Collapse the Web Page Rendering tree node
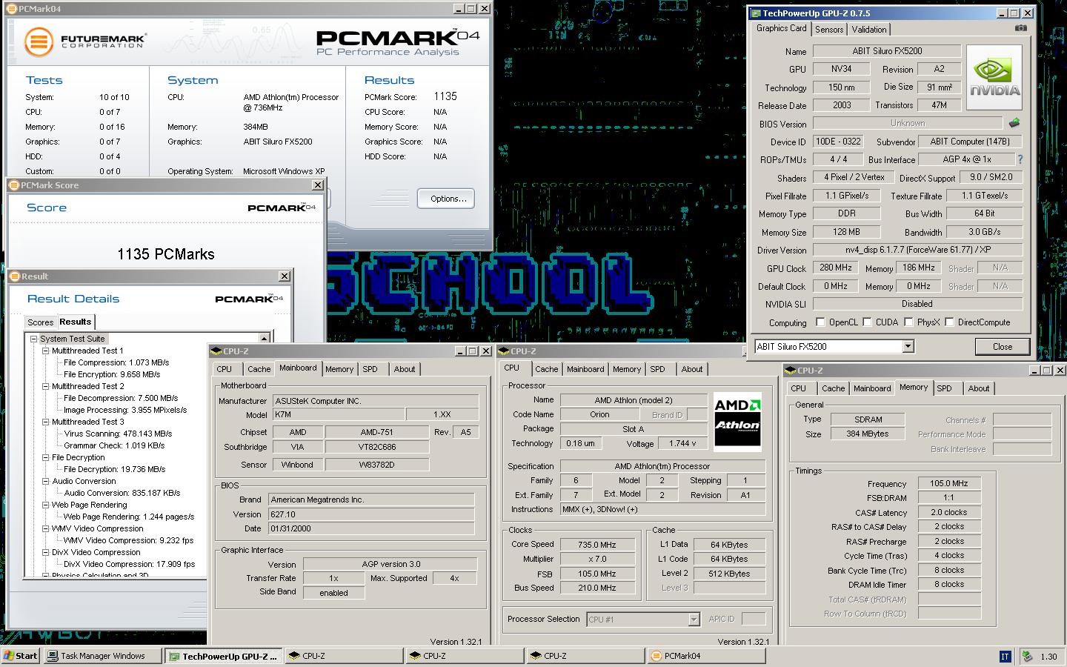Viewport: 1067px width, 667px height. click(x=45, y=505)
